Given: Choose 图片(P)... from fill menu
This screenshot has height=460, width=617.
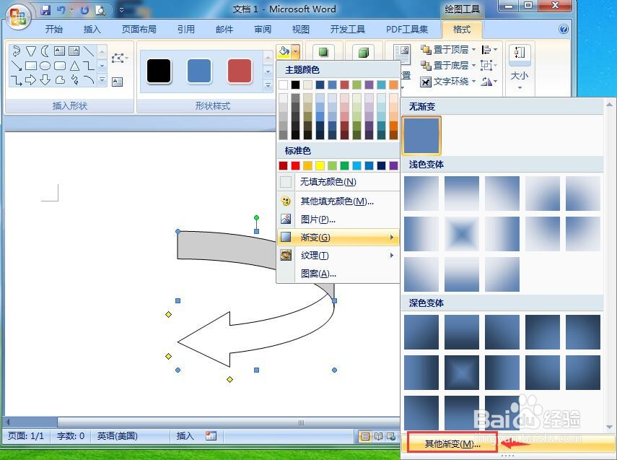Looking at the screenshot, I should (338, 220).
